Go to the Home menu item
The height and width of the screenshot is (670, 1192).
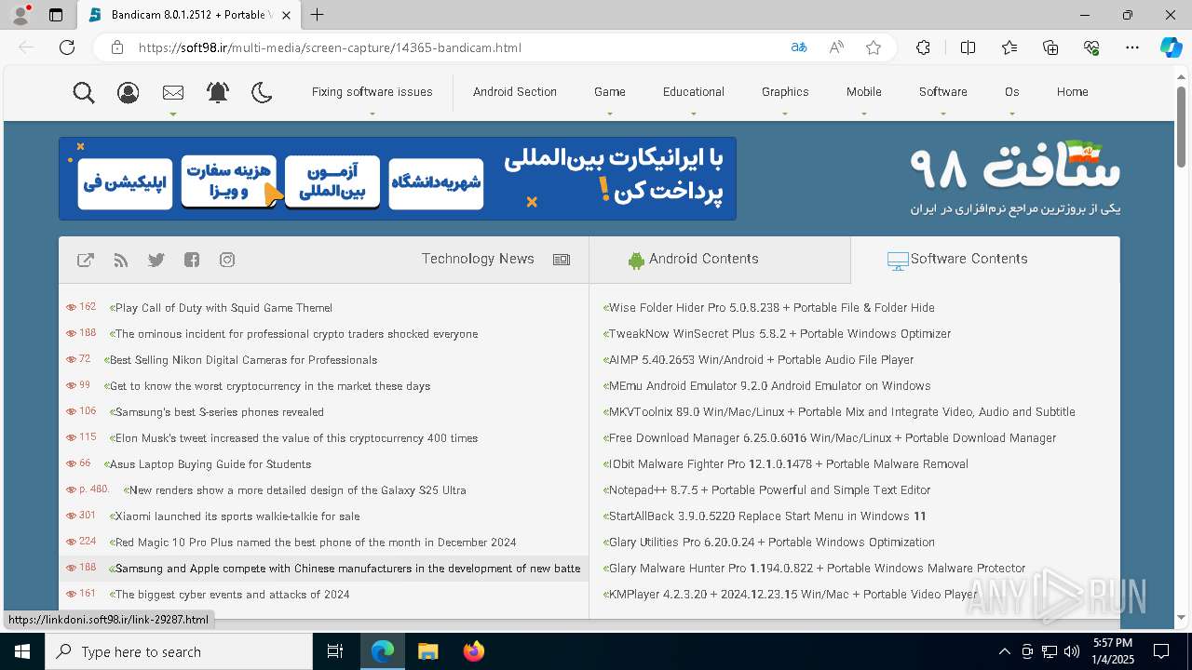[1073, 92]
